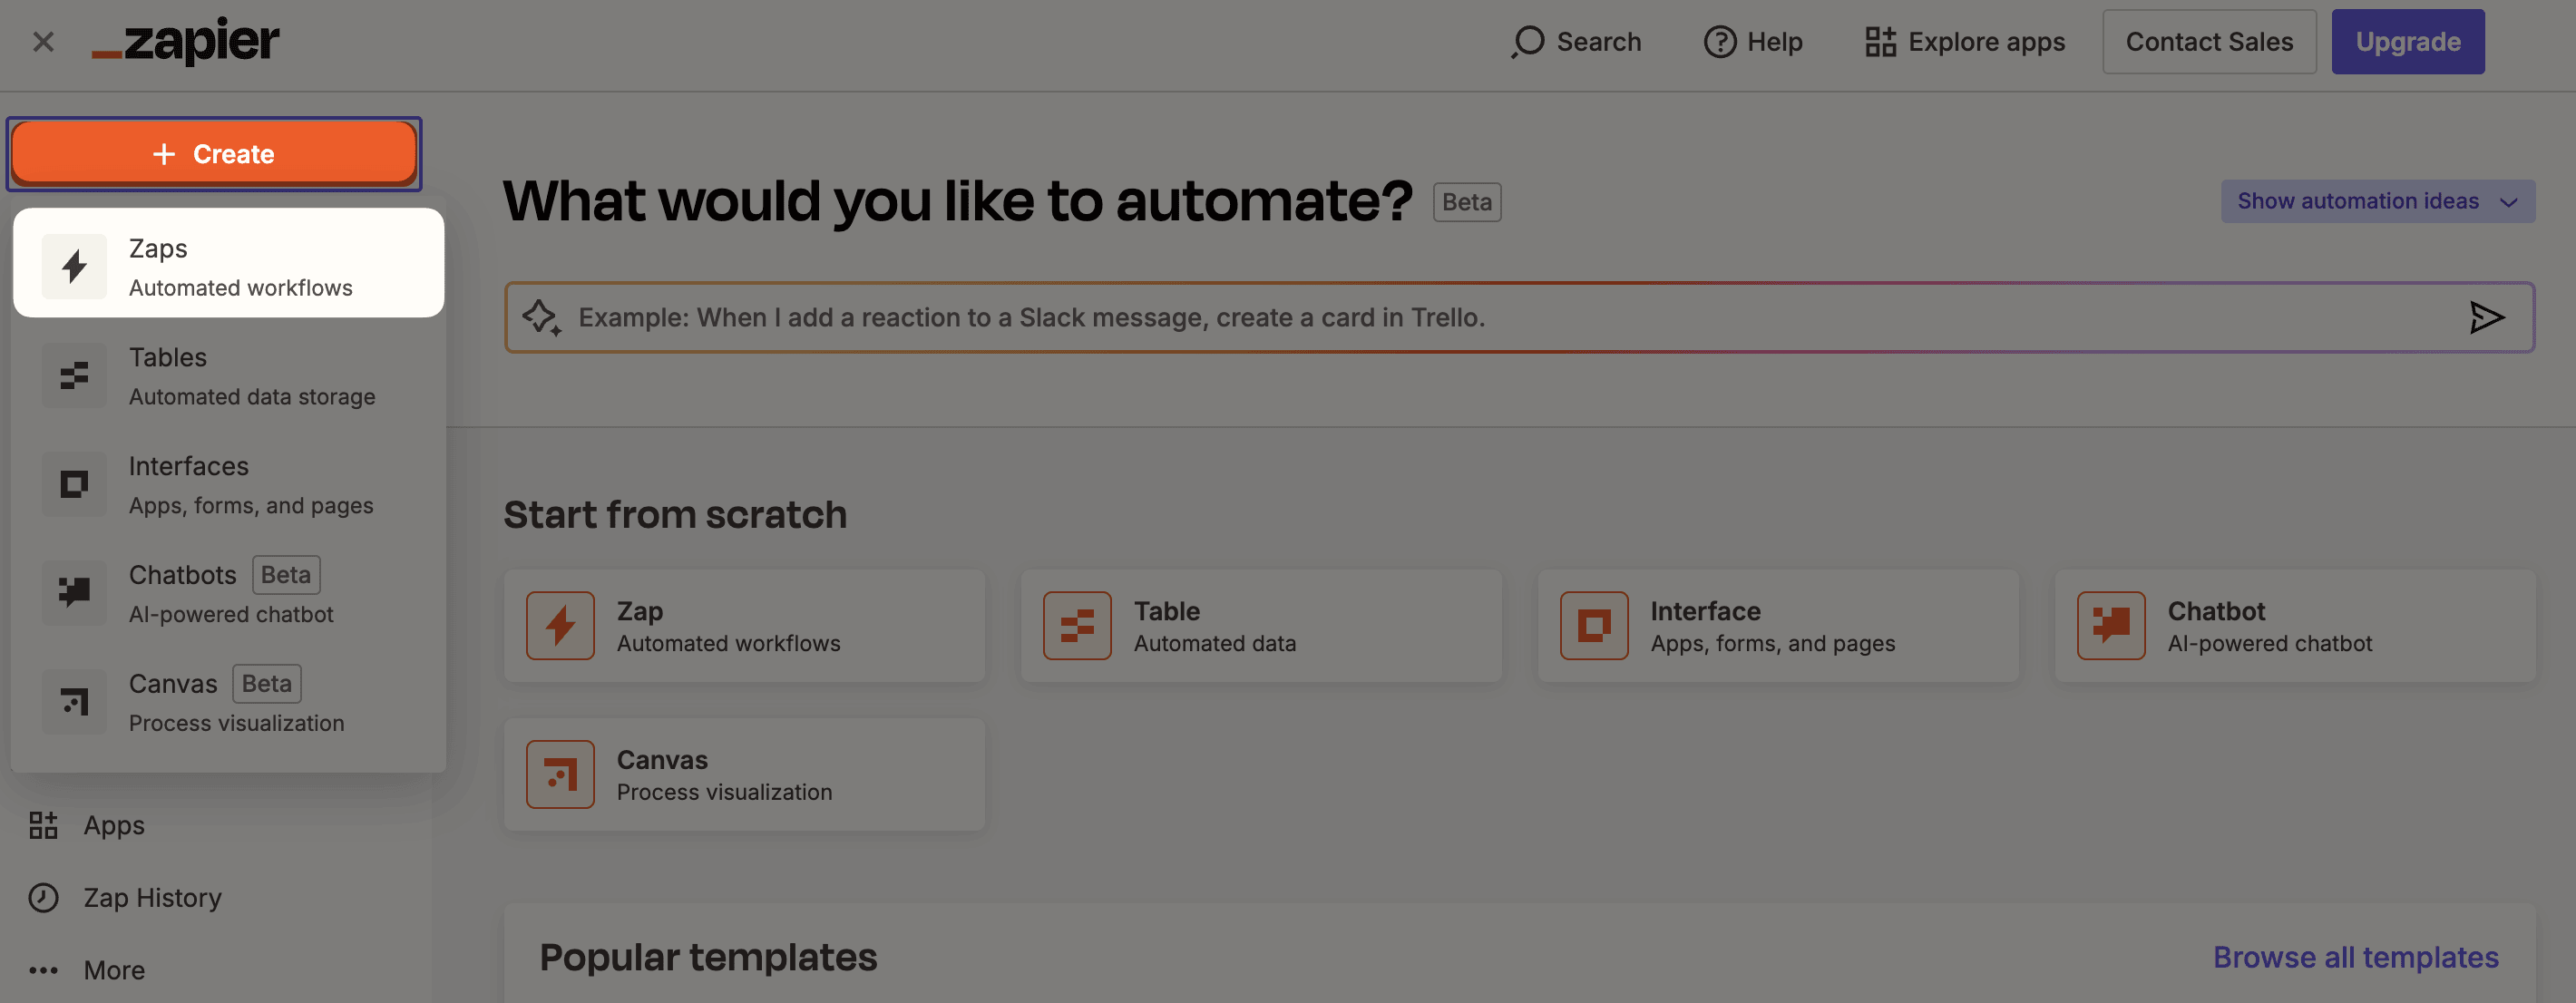Start a Chatbot from scratch card
This screenshot has width=2576, height=1003.
coord(2295,626)
